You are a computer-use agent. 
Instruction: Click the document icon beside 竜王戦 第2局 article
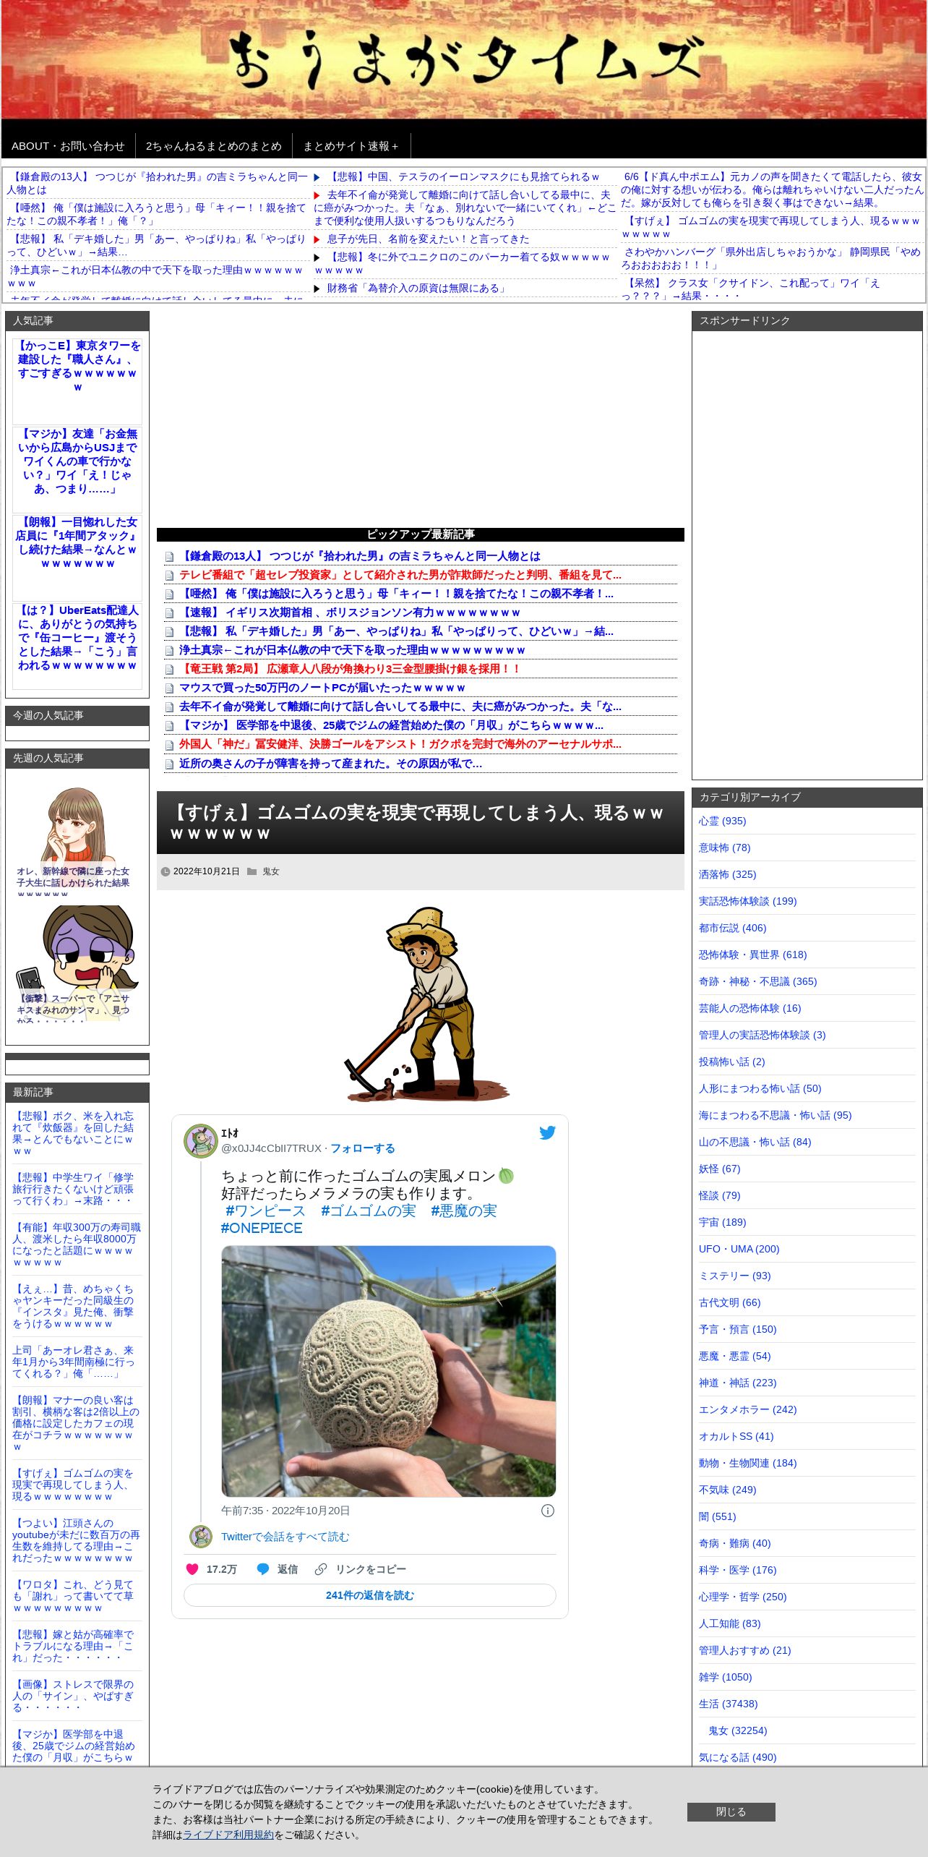(x=169, y=670)
